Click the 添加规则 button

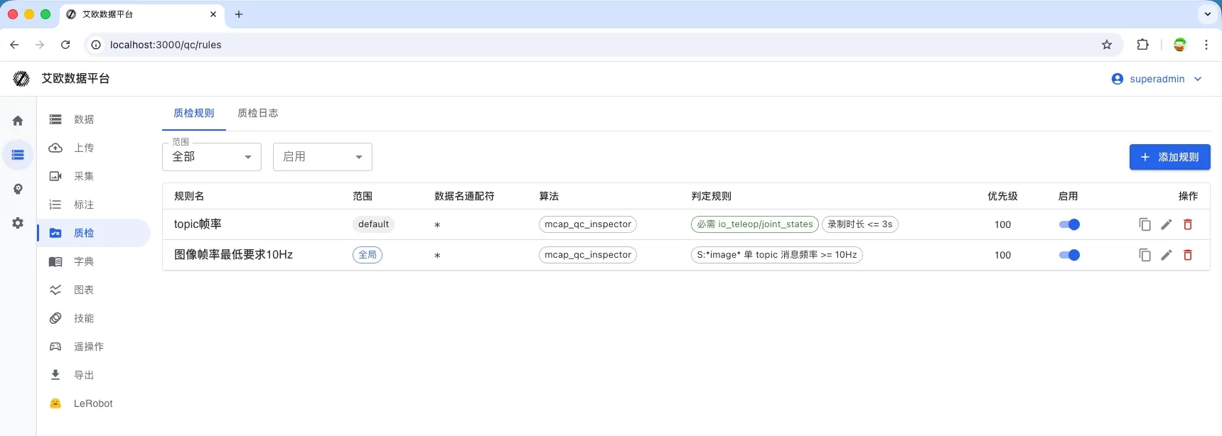[x=1169, y=157]
